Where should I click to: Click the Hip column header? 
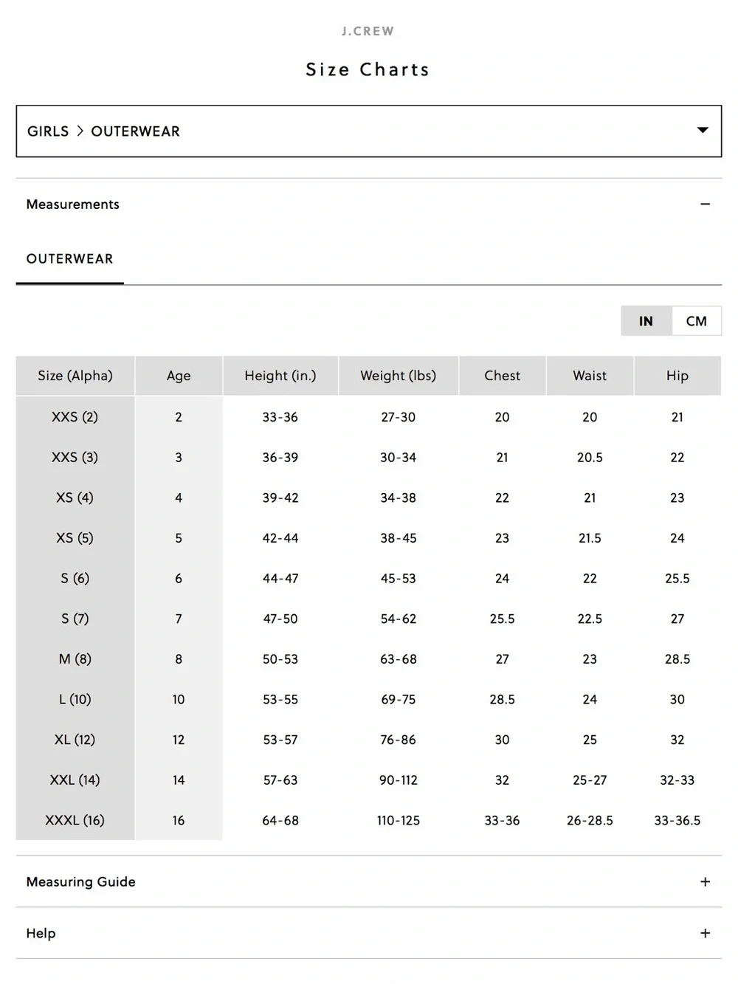click(677, 376)
